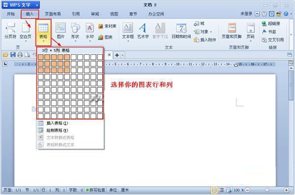This screenshot has width=295, height=195.
Task: Expand the 页码 (Page number) dropdown
Action: (x=251, y=41)
